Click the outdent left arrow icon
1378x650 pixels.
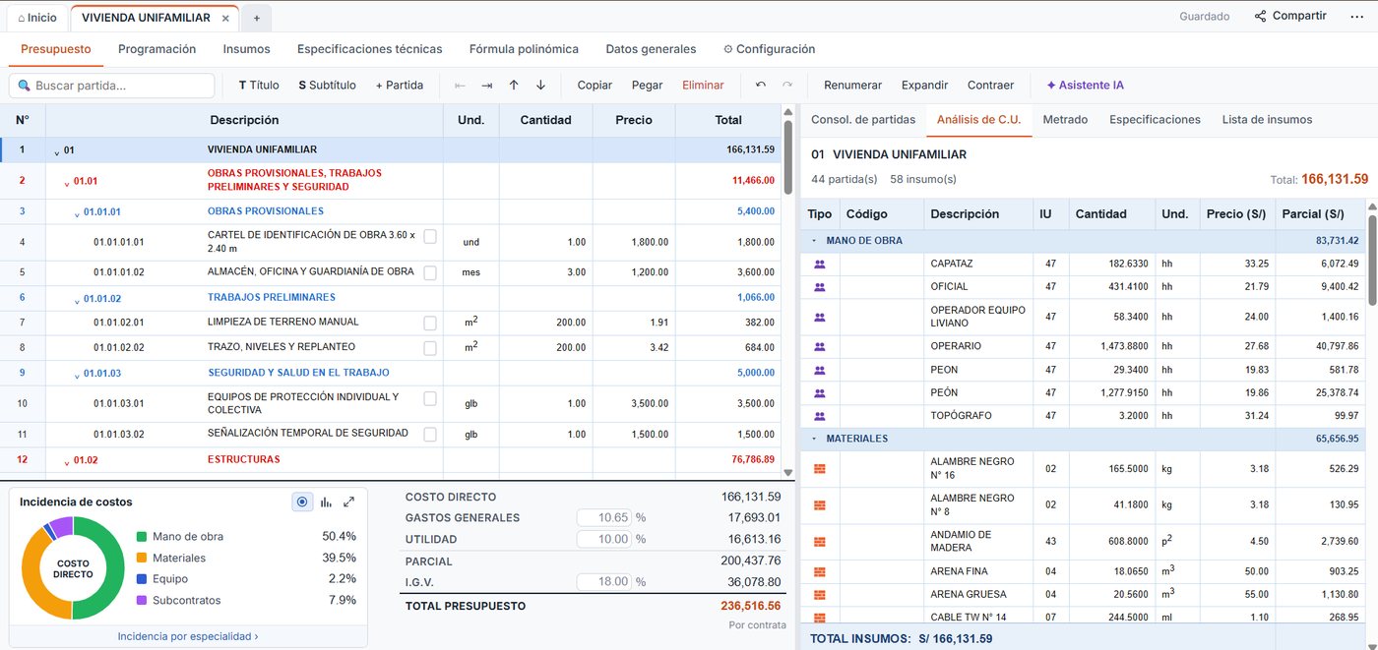pyautogui.click(x=460, y=86)
